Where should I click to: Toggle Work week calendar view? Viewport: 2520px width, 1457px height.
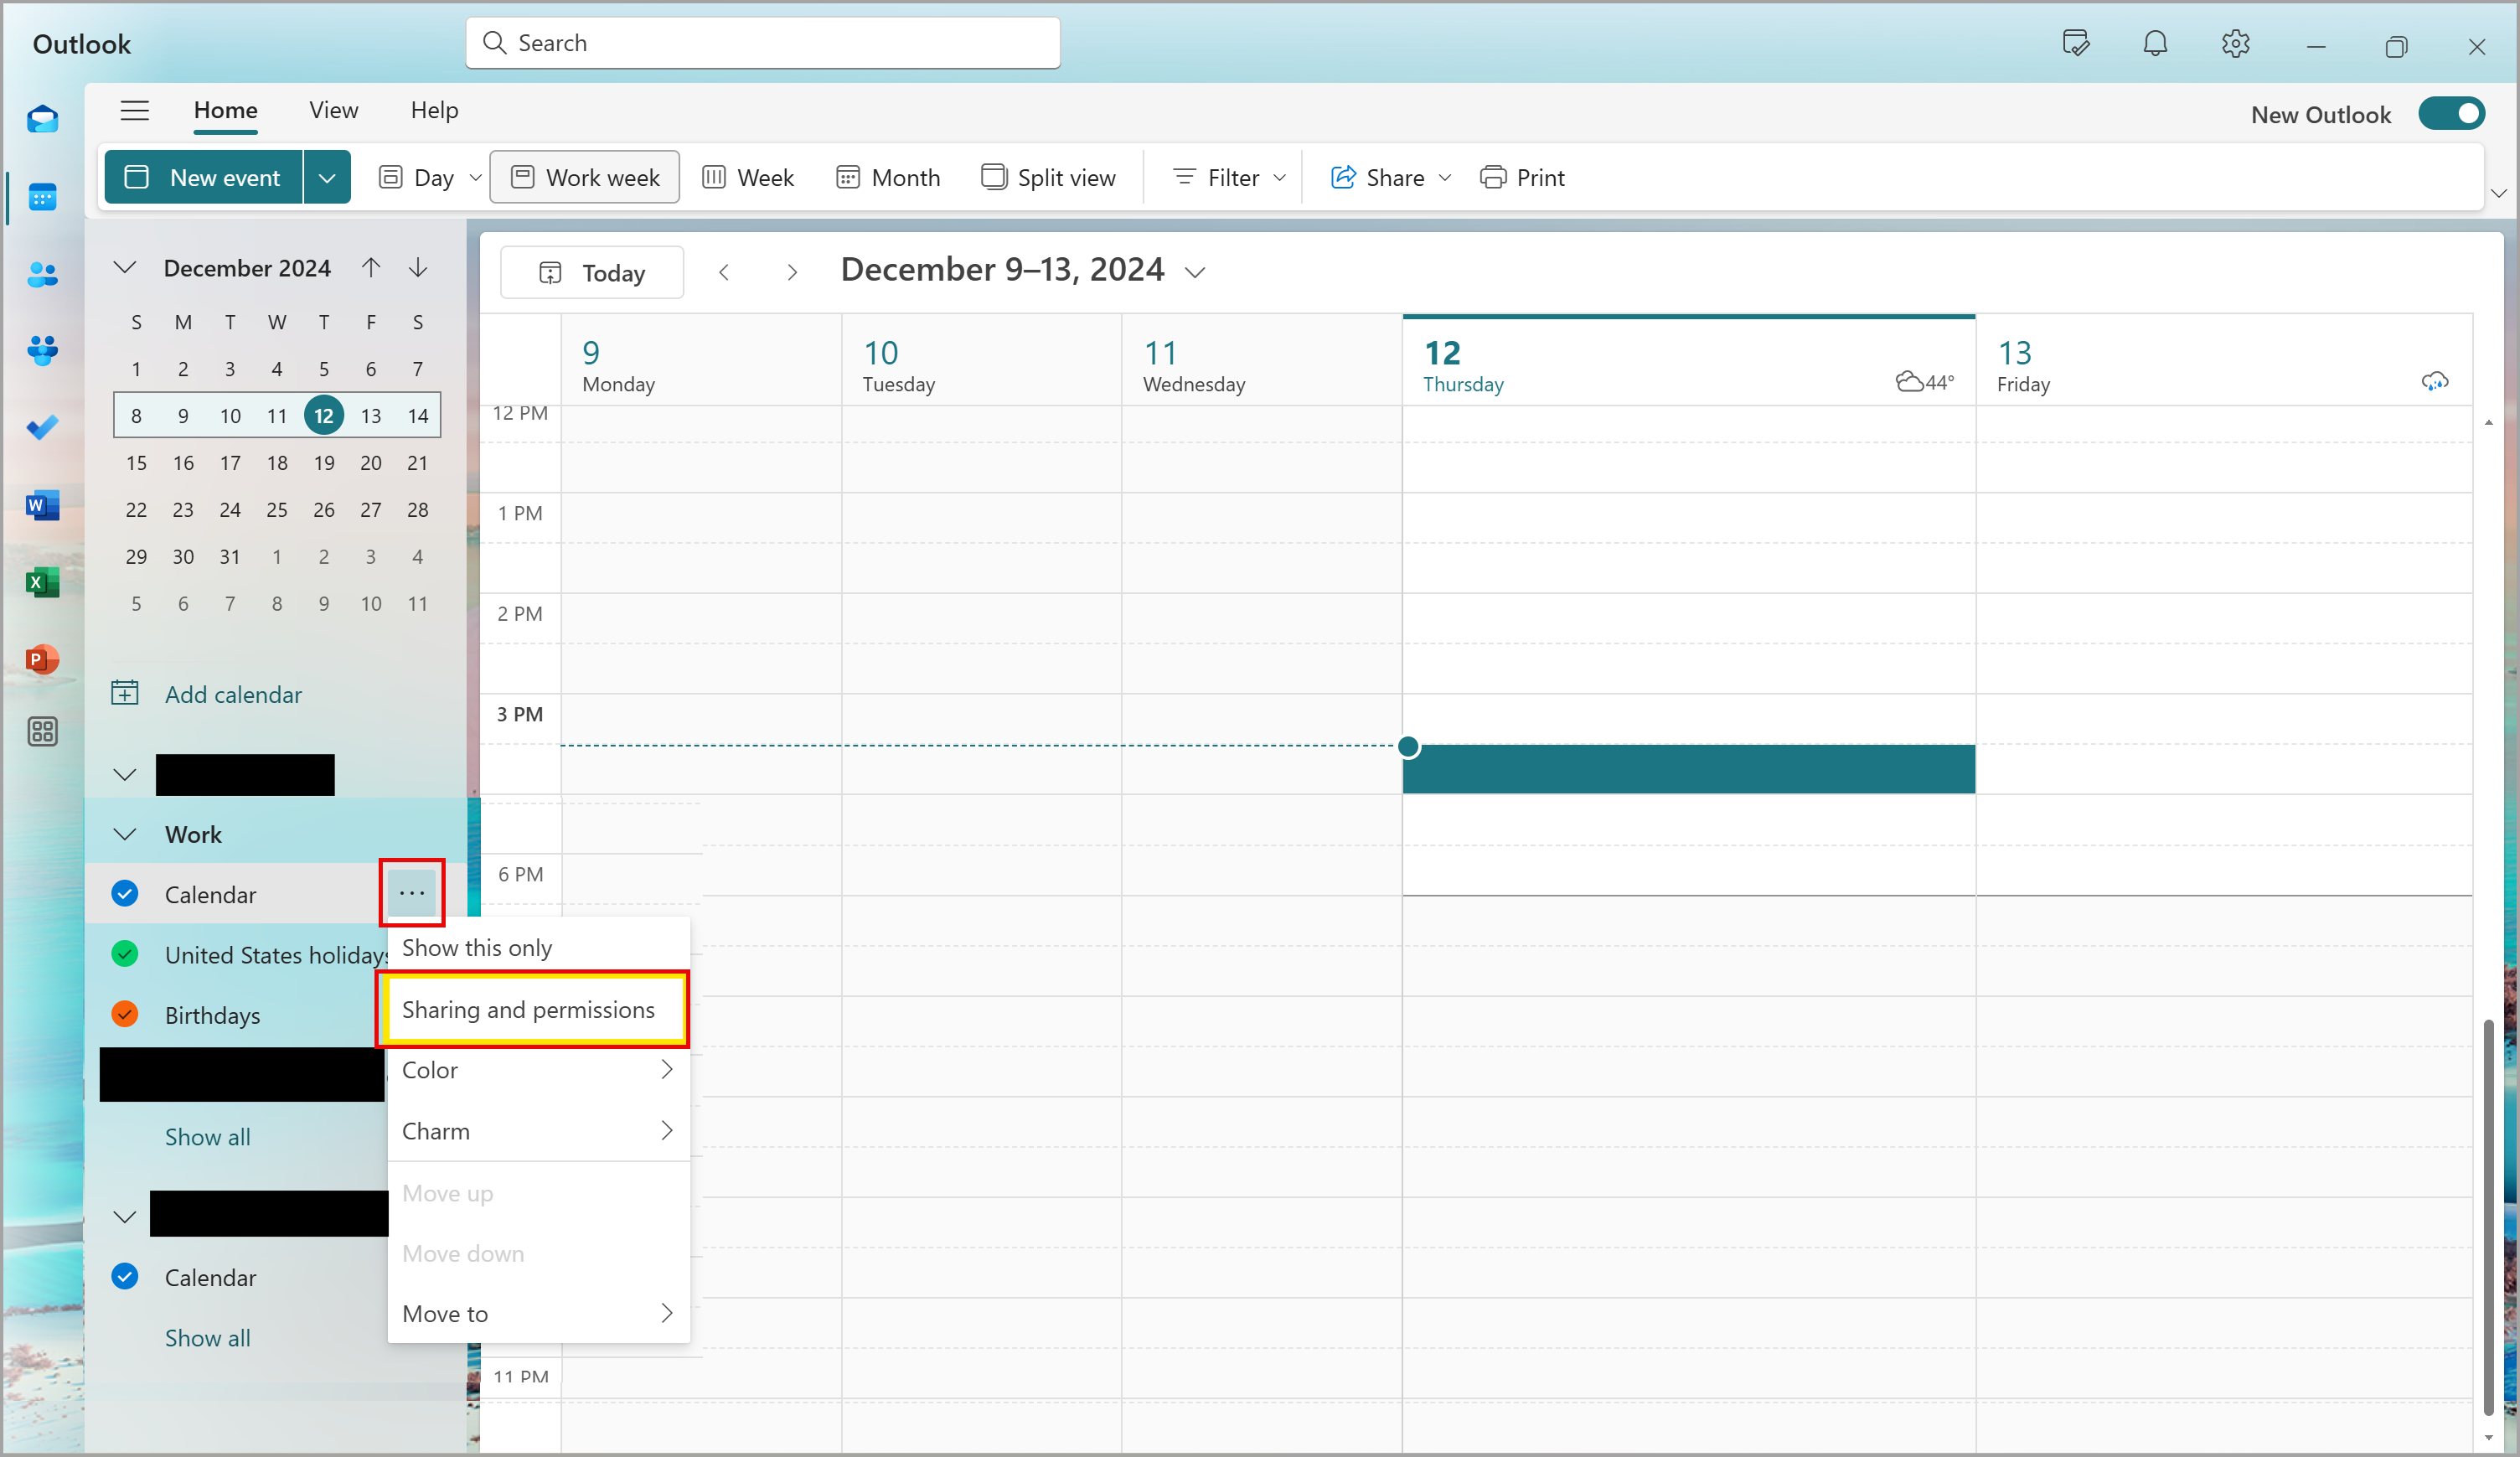[x=588, y=177]
